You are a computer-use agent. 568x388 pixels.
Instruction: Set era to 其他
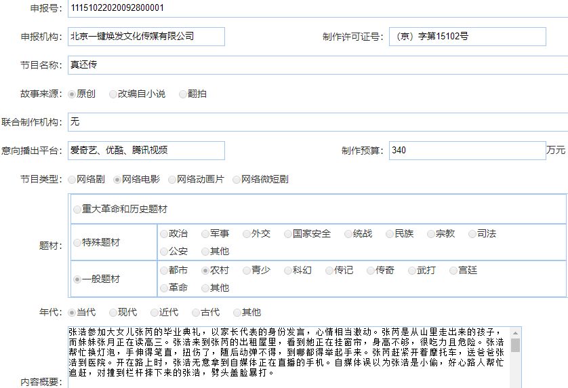[237, 313]
